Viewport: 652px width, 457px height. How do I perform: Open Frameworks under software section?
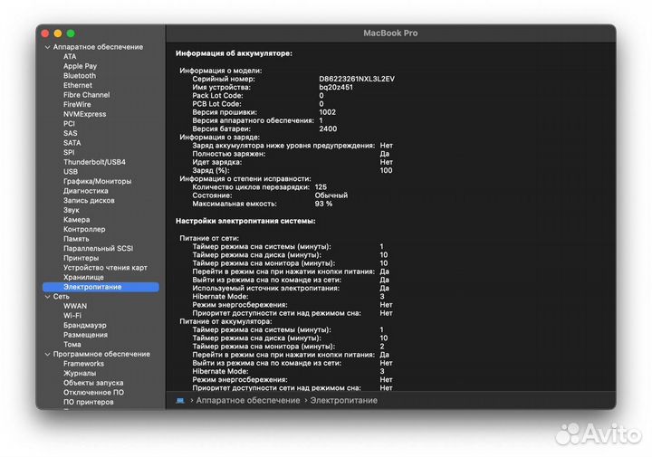click(83, 364)
